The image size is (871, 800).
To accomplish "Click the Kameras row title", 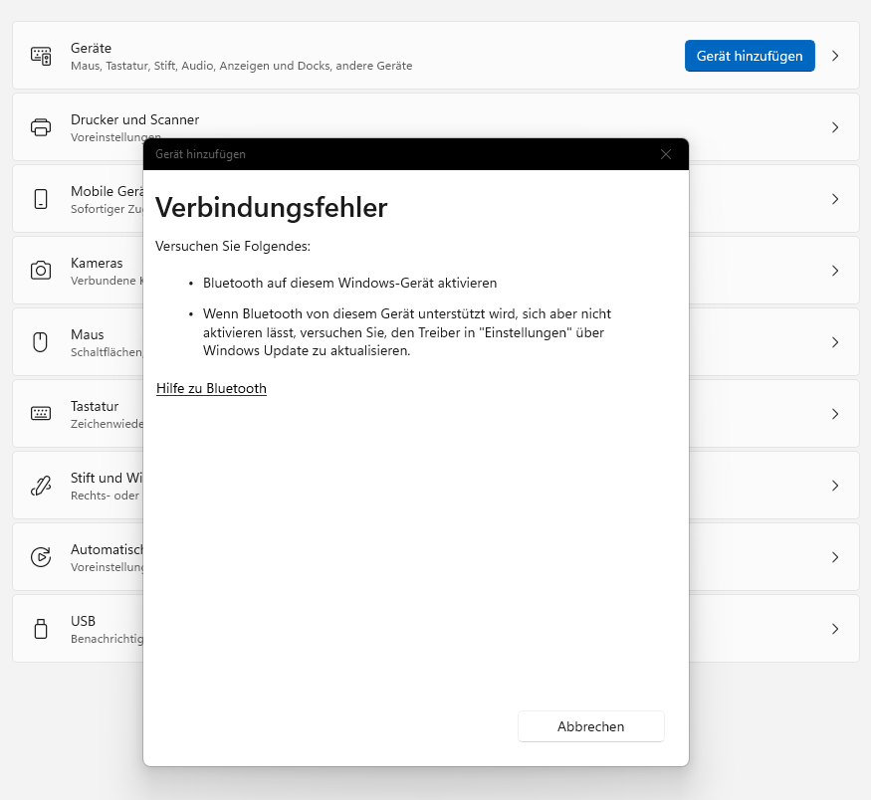I will click(x=97, y=263).
